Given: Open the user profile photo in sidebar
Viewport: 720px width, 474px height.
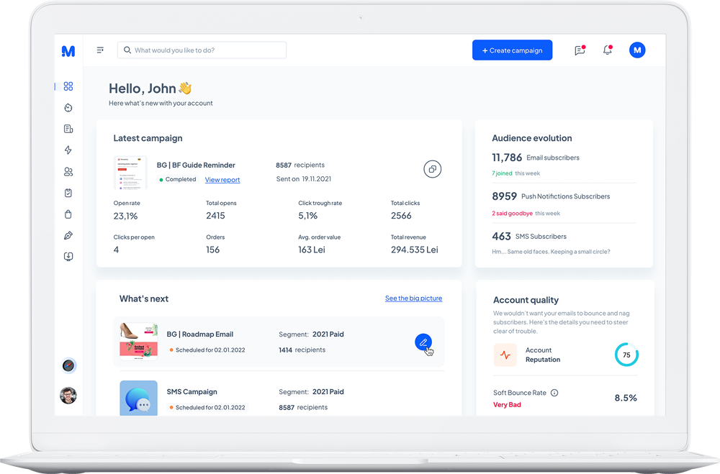Looking at the screenshot, I should (68, 395).
